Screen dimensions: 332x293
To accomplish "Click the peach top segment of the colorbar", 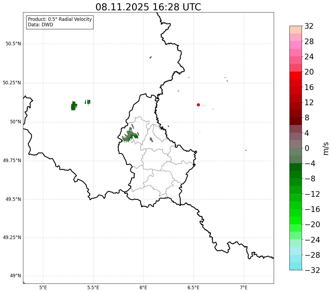I will pyautogui.click(x=296, y=30).
